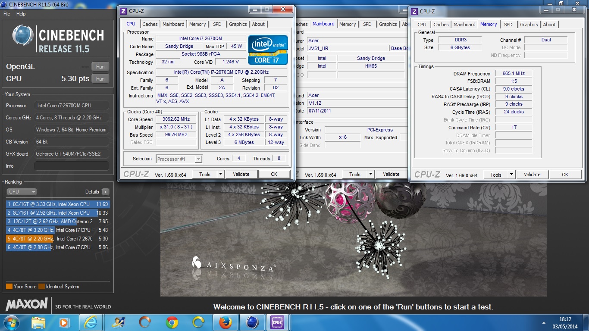589x331 pixels.
Task: Click the Core Speed value 3092.62 MHz
Action: pos(176,119)
